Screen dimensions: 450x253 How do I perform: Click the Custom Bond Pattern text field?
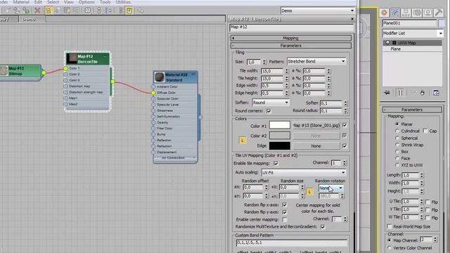[292, 242]
